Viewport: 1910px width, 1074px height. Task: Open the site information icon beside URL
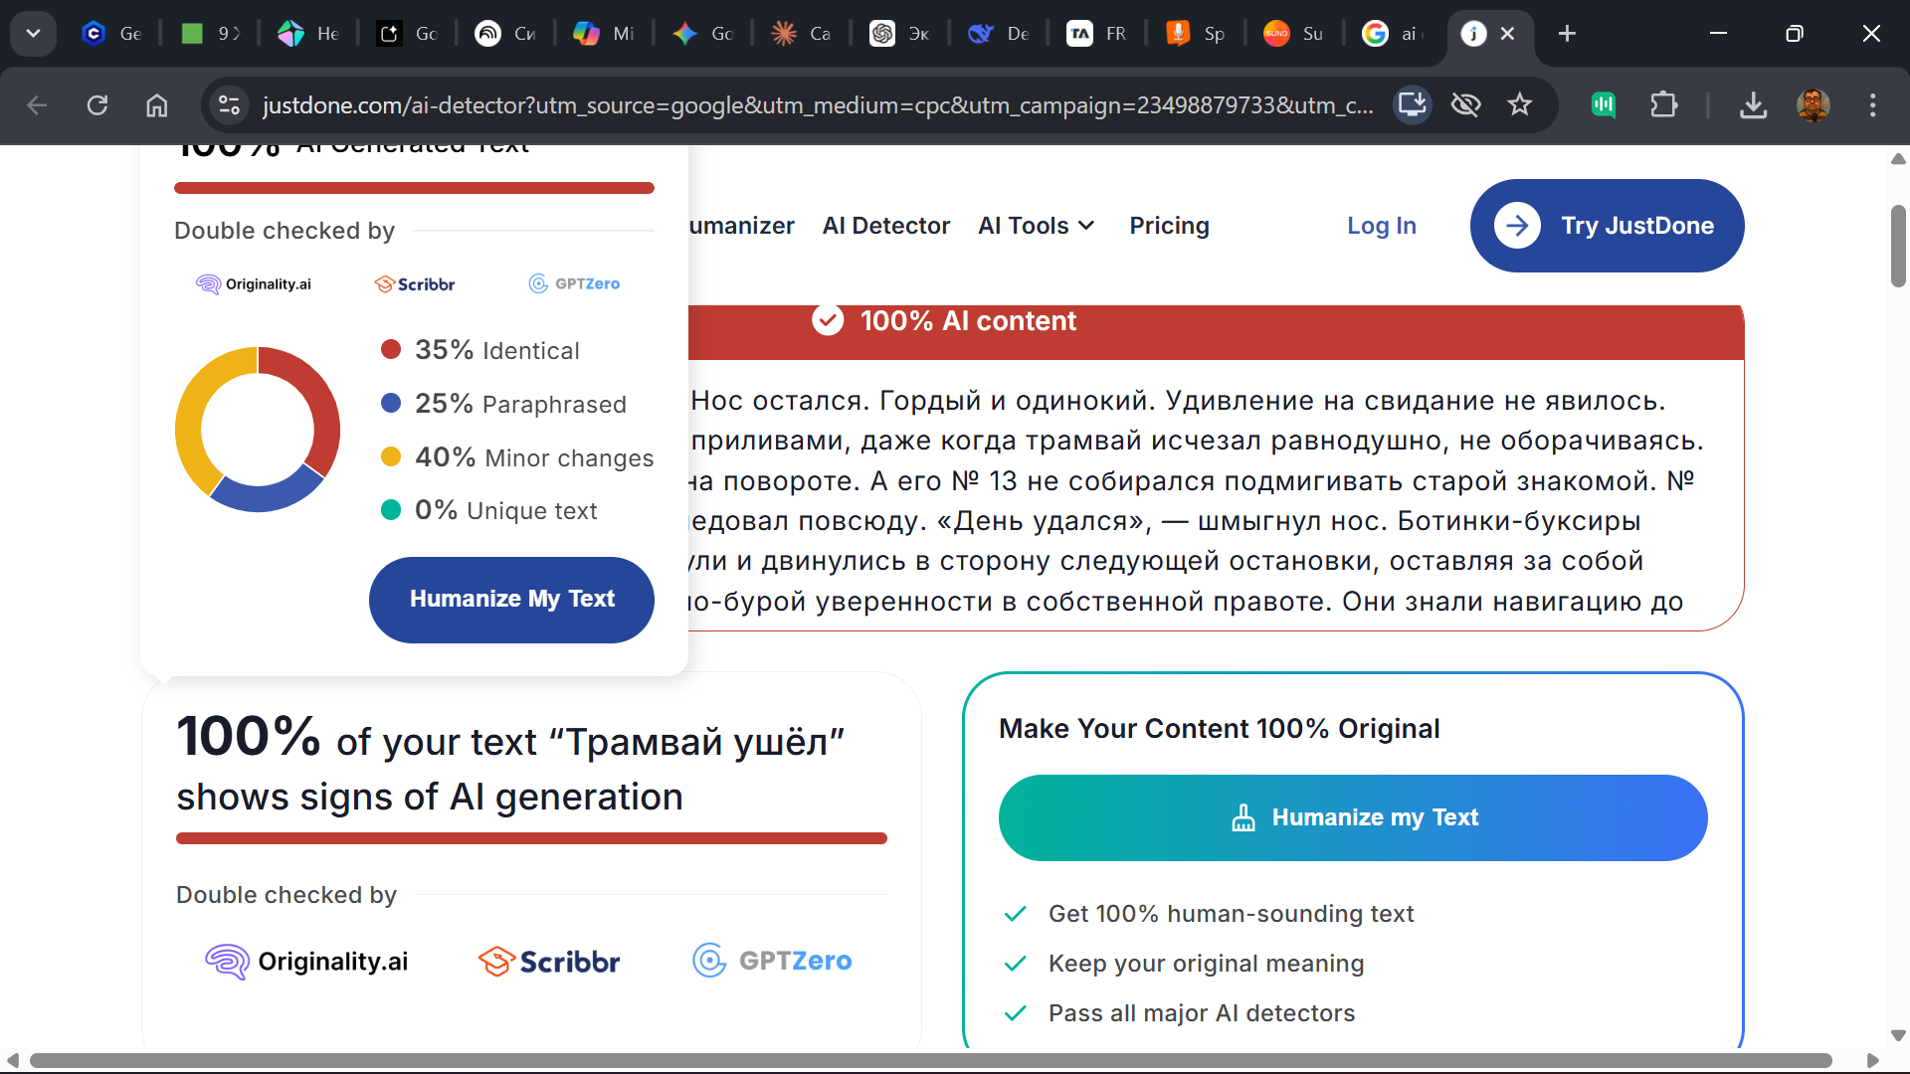[229, 104]
